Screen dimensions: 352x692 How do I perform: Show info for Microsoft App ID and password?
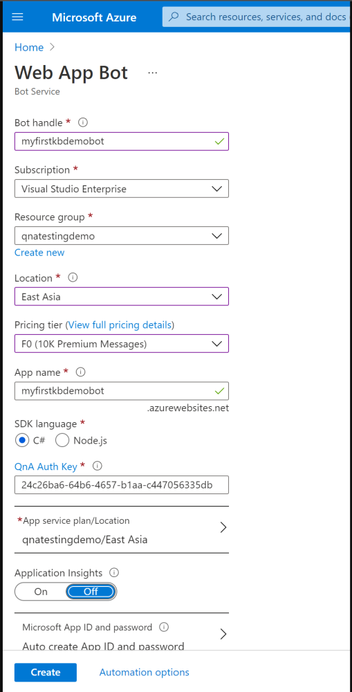coord(164,627)
